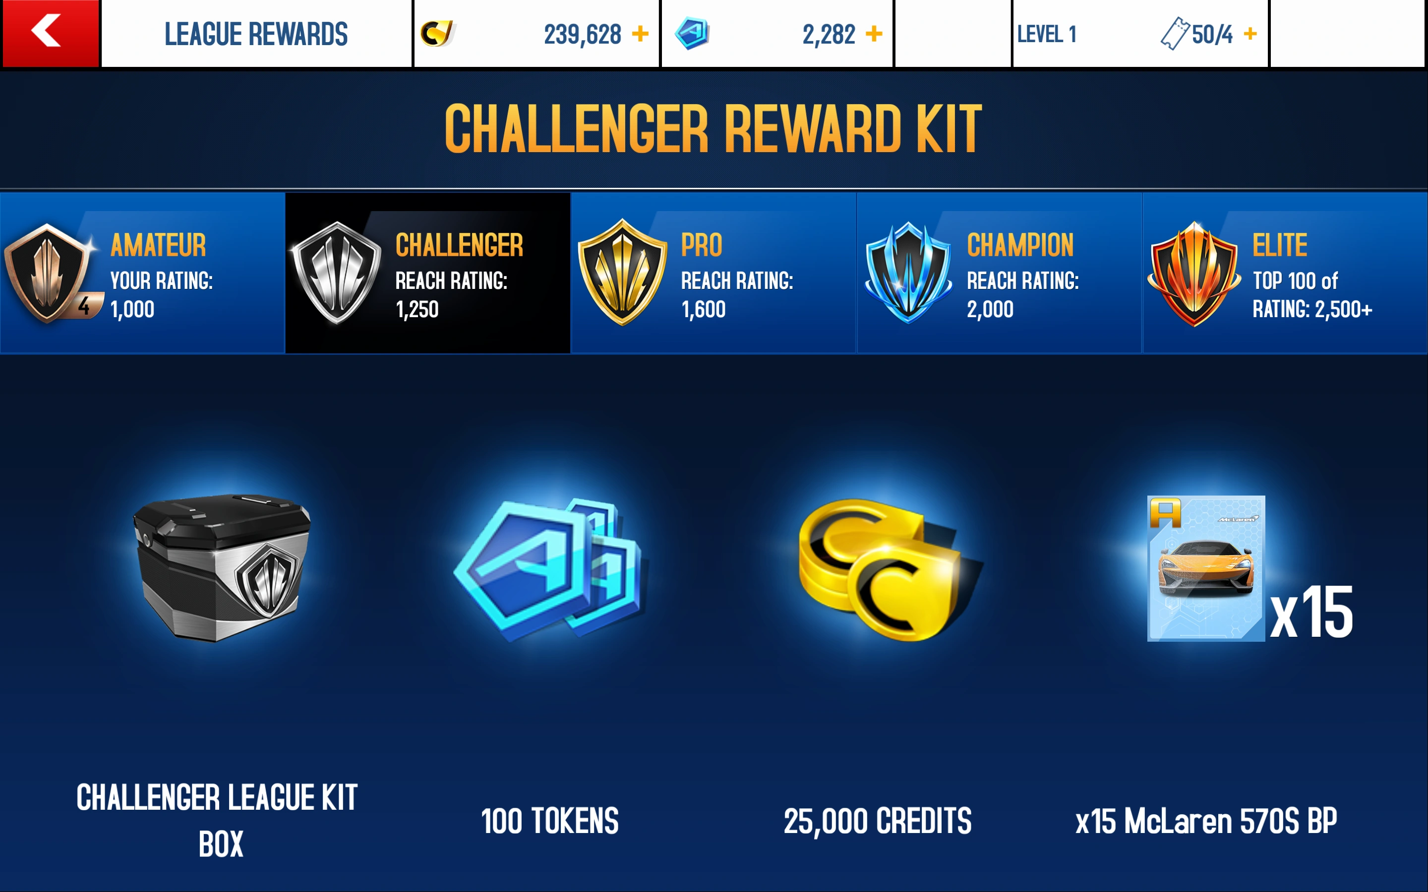Click the Level 1 indicator
This screenshot has width=1428, height=892.
(x=1046, y=34)
